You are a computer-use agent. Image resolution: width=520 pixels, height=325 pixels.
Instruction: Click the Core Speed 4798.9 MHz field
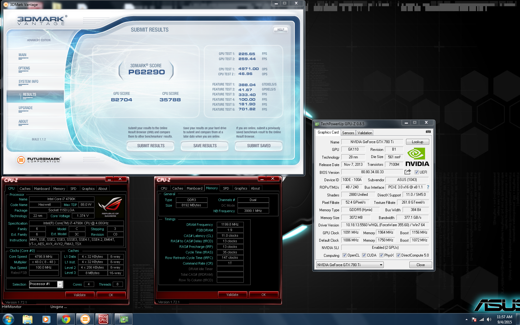tap(44, 257)
